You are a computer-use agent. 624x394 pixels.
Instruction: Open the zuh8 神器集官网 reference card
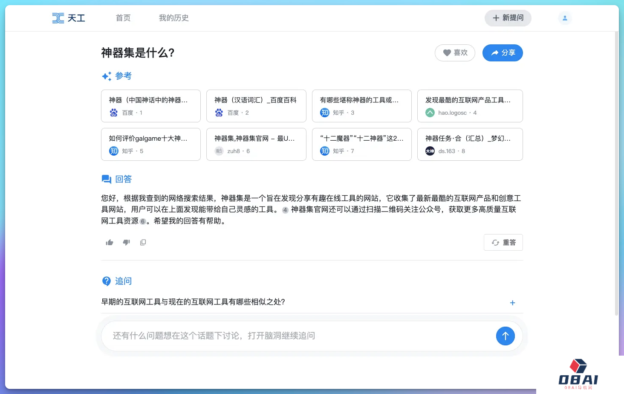(x=256, y=145)
